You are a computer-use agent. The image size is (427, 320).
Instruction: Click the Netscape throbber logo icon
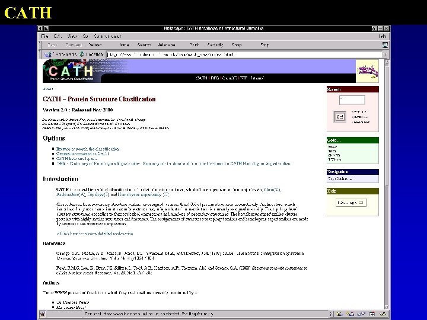(385, 45)
